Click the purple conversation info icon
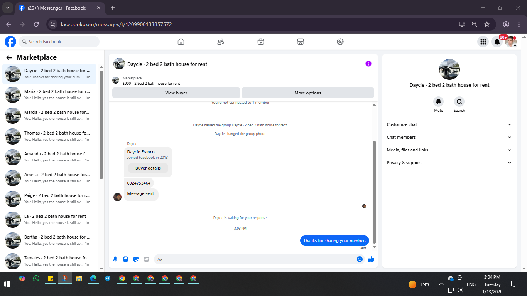The height and width of the screenshot is (296, 527). pos(368,64)
